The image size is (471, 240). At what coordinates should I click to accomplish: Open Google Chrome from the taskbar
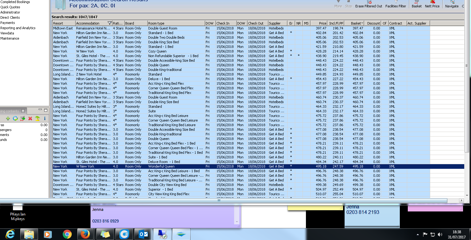[67, 234]
